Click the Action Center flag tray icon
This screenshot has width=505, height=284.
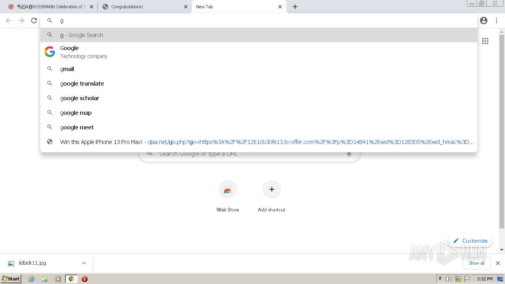coord(468,279)
